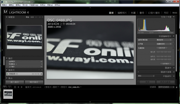Click the volume arrow on 本機磁碟 (C:) row
Viewport: 180px width, 104px height.
pyautogui.click(x=41, y=74)
